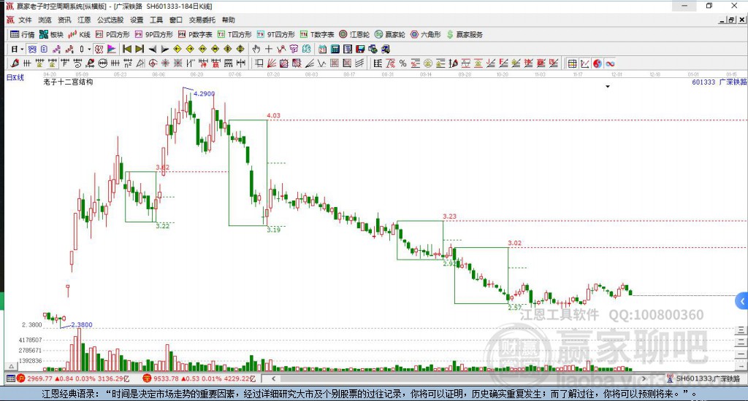Screen dimensions: 748x401
Task: Click the colored grid table icon
Action: pos(572,63)
